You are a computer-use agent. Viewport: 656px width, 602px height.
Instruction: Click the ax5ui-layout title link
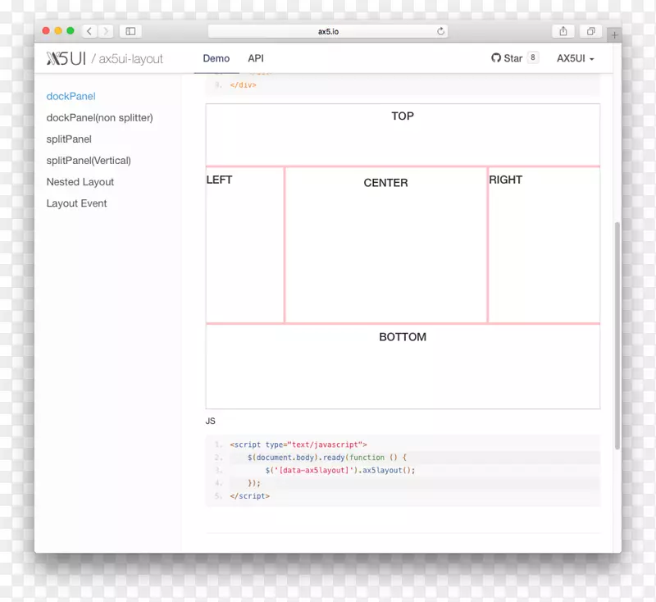point(130,59)
